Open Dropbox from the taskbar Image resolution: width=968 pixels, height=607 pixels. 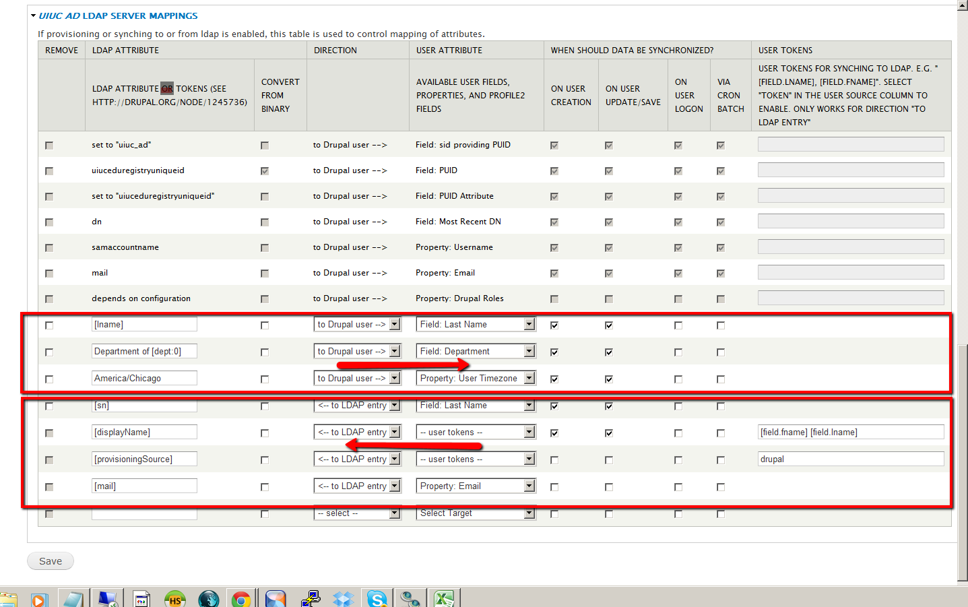[343, 598]
